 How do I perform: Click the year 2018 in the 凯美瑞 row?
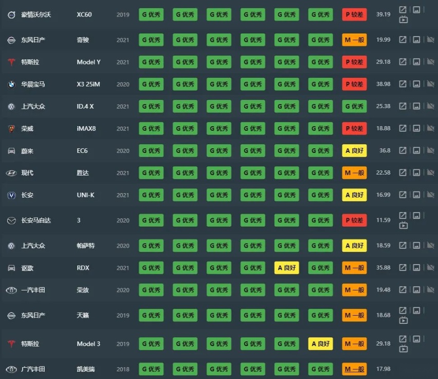pos(123,369)
